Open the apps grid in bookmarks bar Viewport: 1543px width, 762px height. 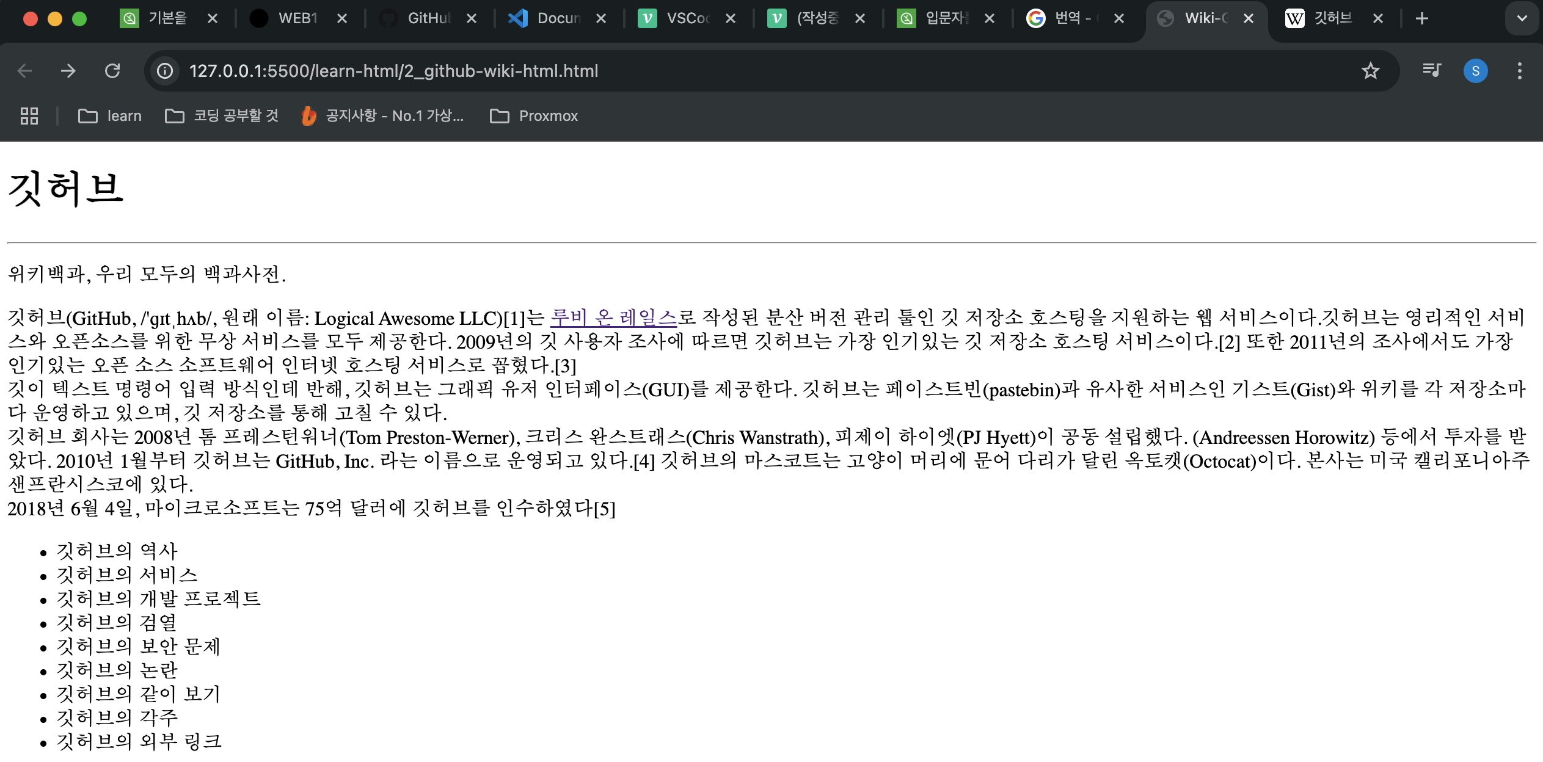pyautogui.click(x=29, y=116)
